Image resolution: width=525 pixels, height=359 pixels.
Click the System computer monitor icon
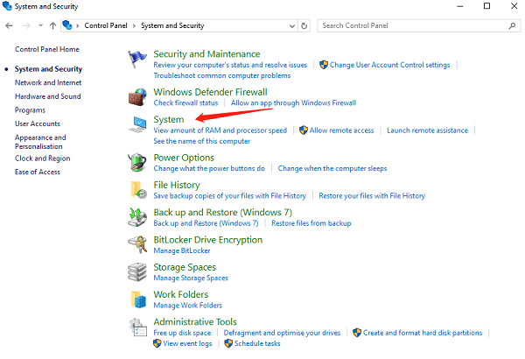coord(138,124)
